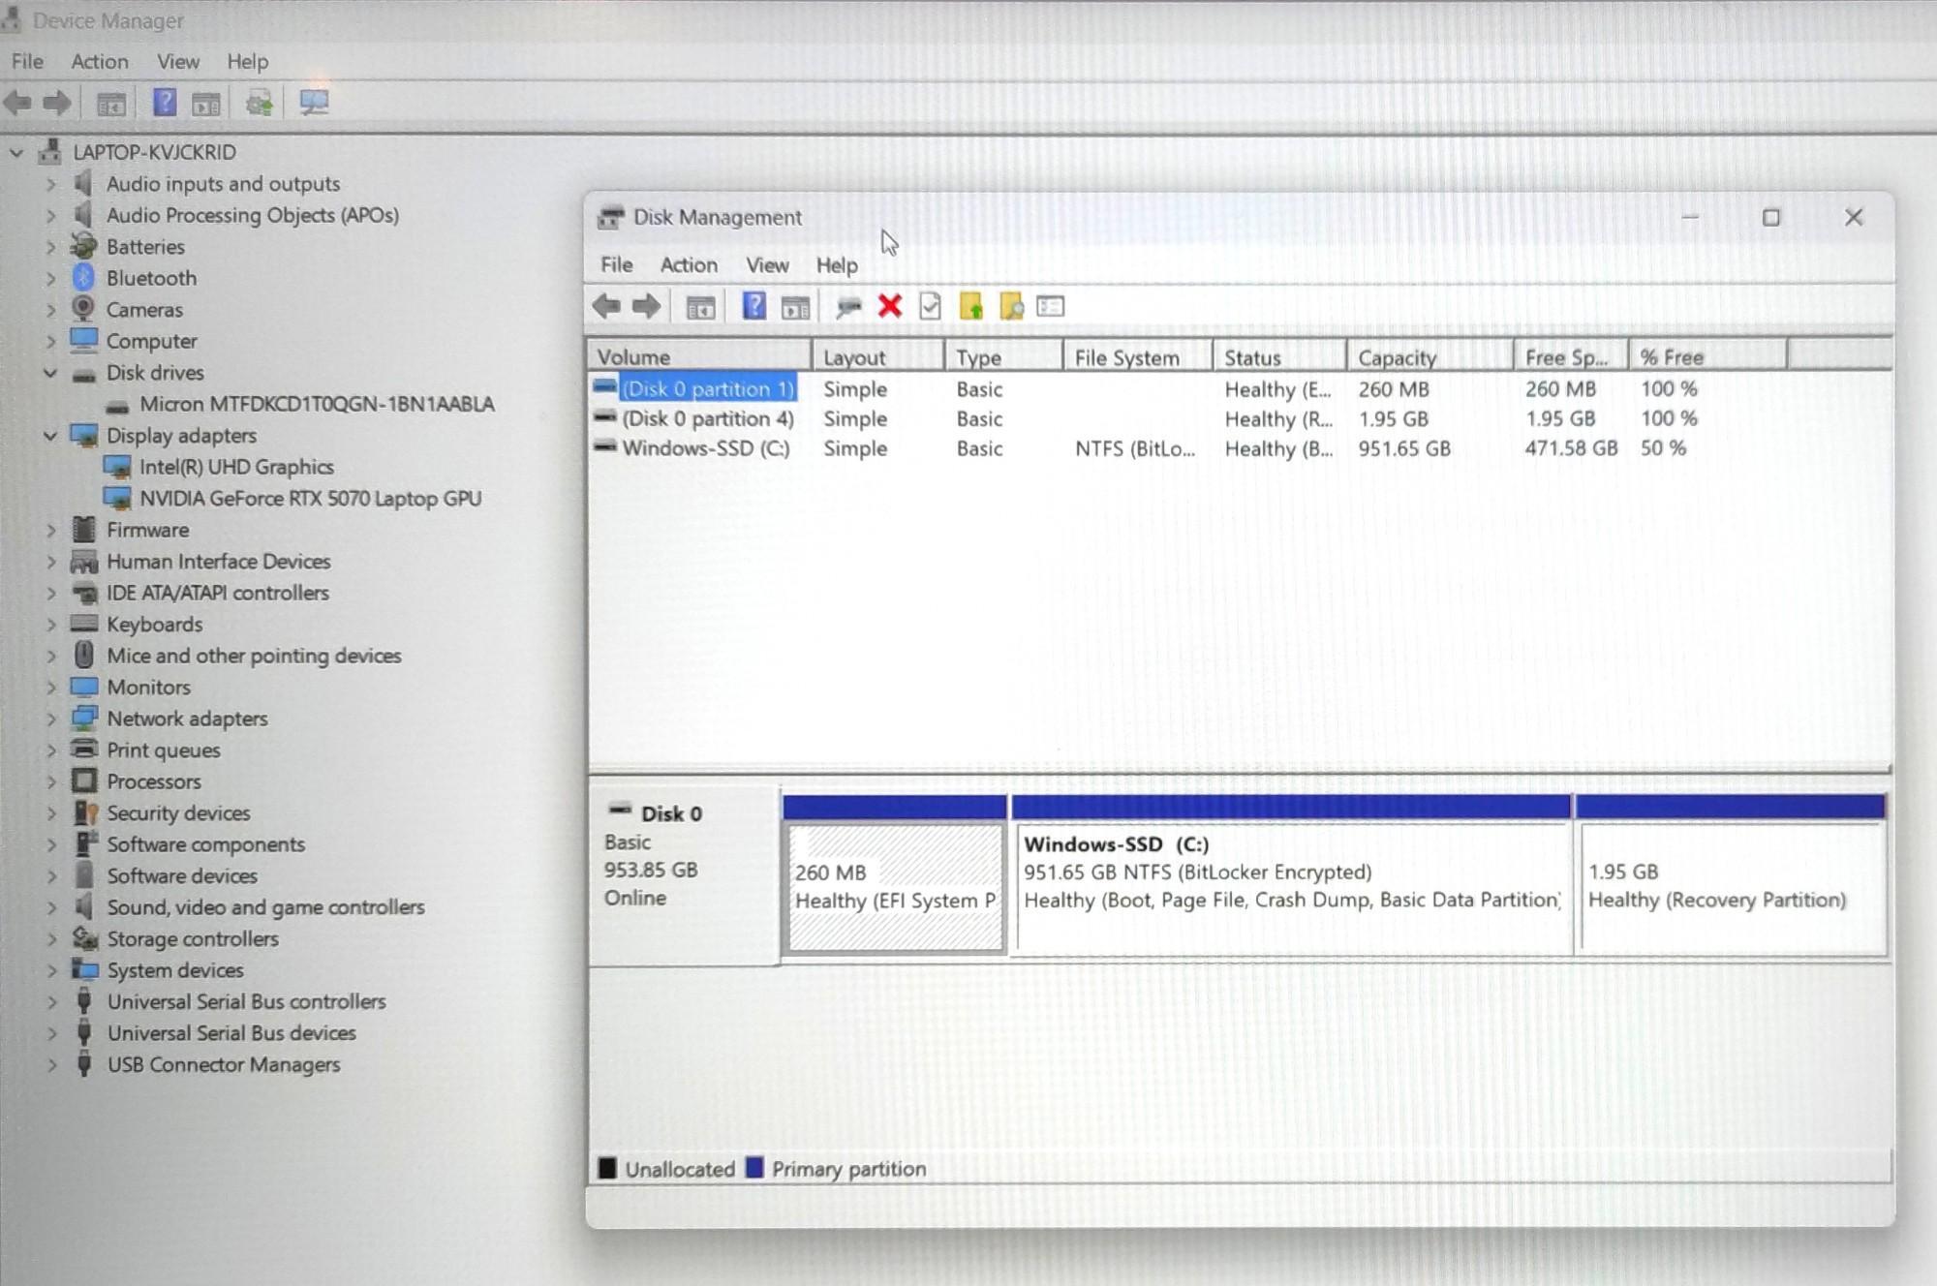Collapse the Disk drives tree node
Image resolution: width=1937 pixels, height=1286 pixels.
tap(50, 373)
